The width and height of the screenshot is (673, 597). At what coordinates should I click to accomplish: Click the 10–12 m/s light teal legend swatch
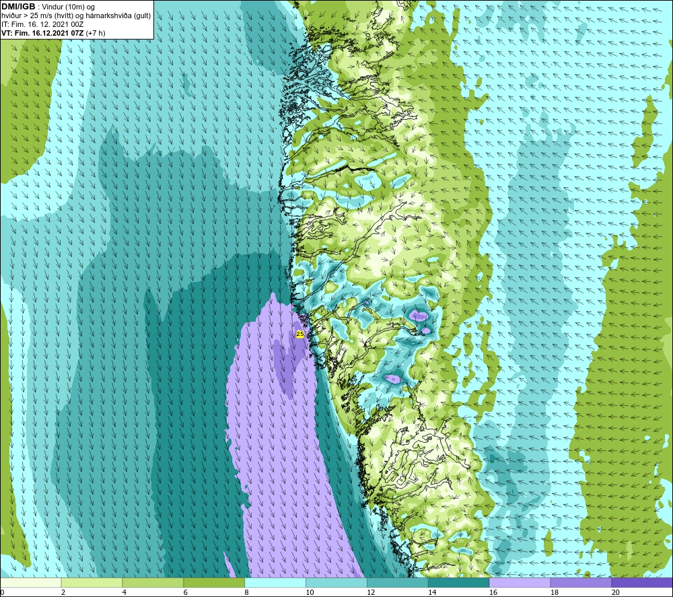[x=336, y=582]
